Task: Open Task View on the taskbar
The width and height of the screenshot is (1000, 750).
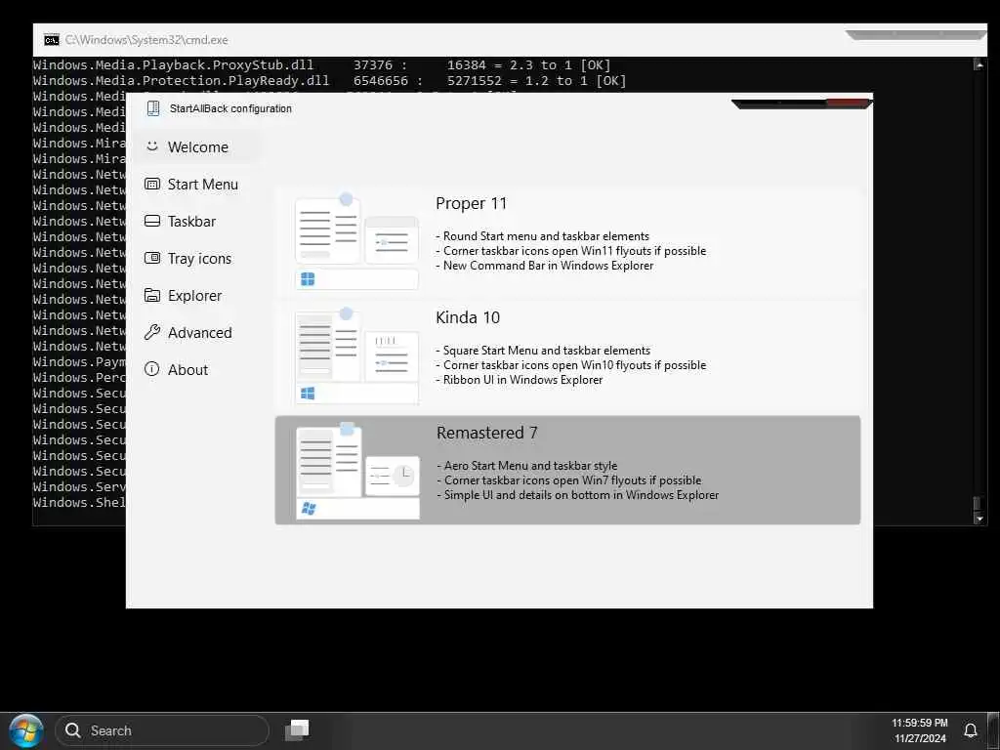Action: (297, 729)
